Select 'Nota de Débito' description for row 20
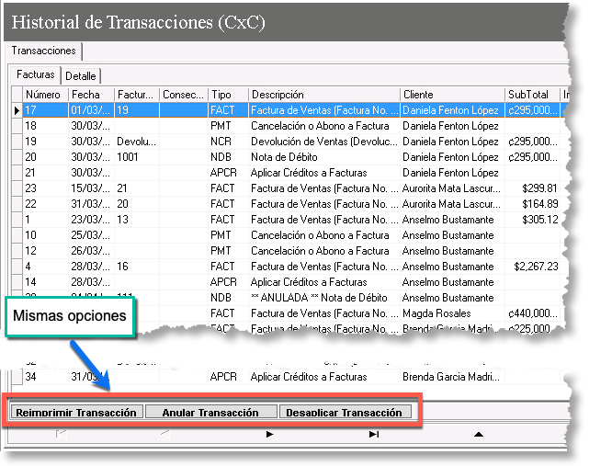The width and height of the screenshot is (612, 466). (324, 157)
